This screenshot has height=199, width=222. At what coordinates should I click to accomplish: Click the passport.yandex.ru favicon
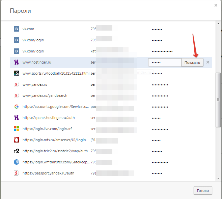pyautogui.click(x=17, y=173)
